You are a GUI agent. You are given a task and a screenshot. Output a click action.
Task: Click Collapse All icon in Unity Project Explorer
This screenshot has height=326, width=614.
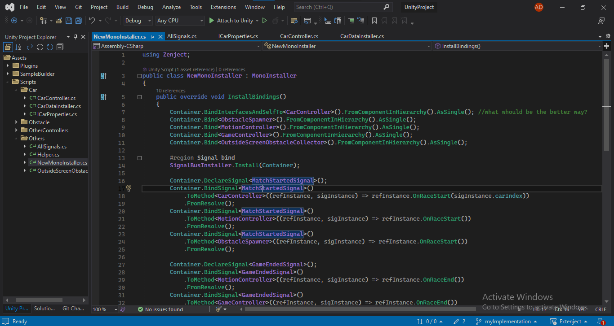coord(60,47)
